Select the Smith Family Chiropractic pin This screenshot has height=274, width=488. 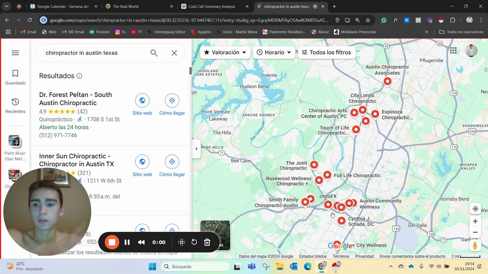[x=305, y=202]
